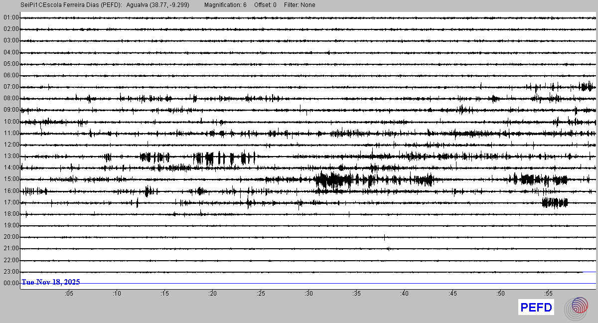This screenshot has height=323, width=598.
Task: Click the 'Offset: 0' header label
Action: 265,5
